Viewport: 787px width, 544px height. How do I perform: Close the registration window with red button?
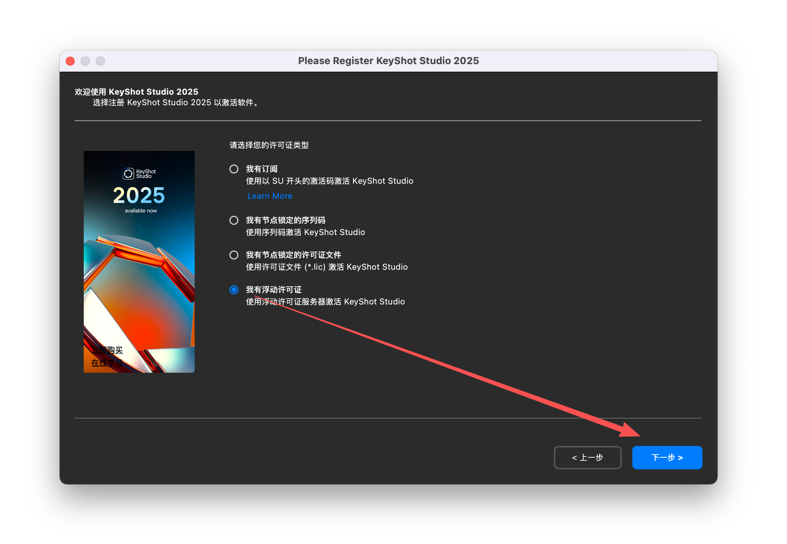pos(70,61)
